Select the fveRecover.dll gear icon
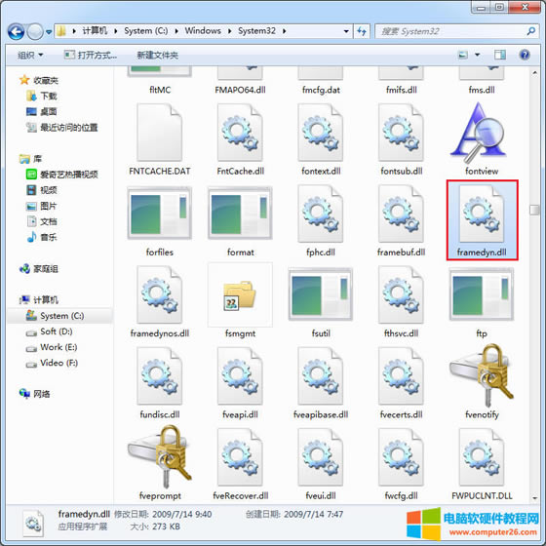This screenshot has height=546, width=546. (240, 457)
